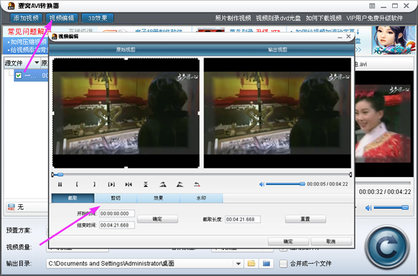The width and height of the screenshot is (418, 276).
Task: Switch to the 截取 tab
Action: click(73, 198)
